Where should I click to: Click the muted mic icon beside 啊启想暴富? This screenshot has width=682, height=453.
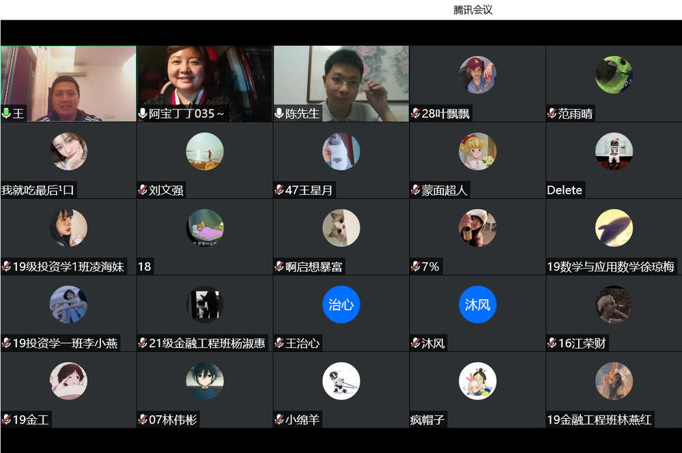279,266
